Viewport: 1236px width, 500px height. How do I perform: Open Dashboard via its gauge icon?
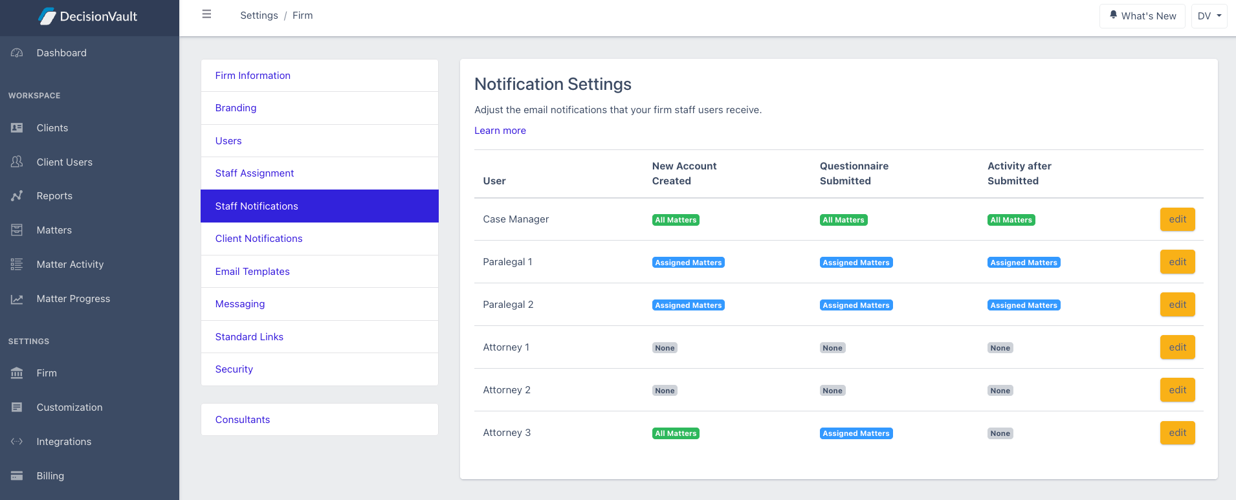pos(17,53)
